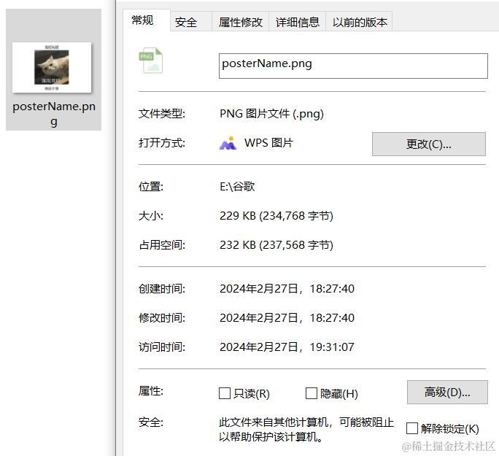
Task: Click the 属性: label
Action: point(150,391)
